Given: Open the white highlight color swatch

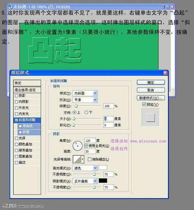Looking at the screenshot, I should tap(103, 167).
